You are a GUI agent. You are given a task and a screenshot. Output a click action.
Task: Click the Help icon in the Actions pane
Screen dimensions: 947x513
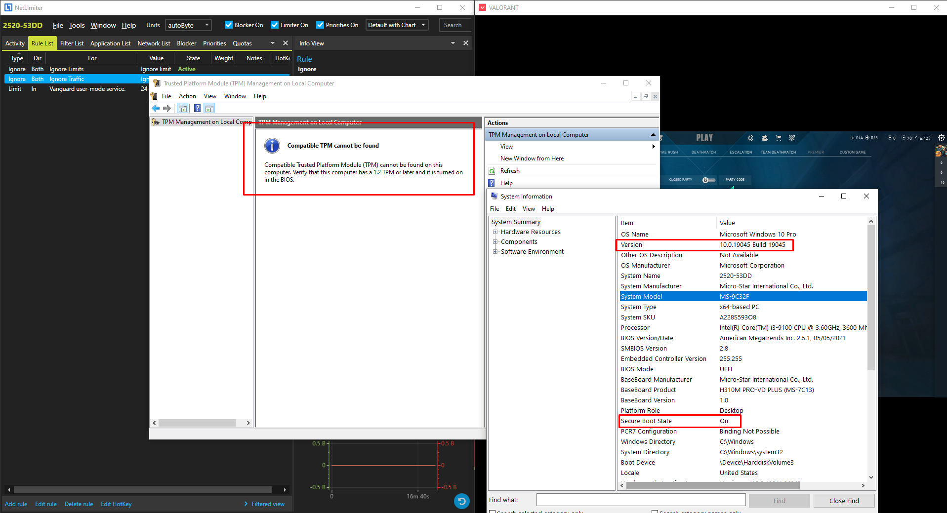(492, 183)
